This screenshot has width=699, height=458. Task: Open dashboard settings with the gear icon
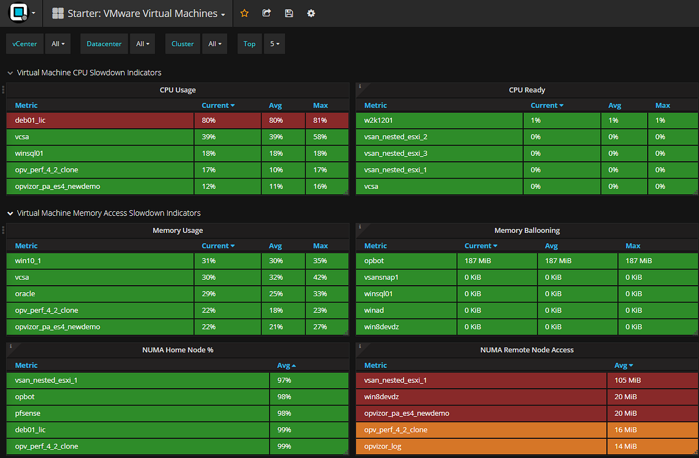tap(310, 13)
